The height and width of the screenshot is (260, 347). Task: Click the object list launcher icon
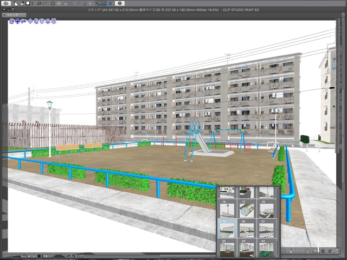tap(330, 251)
